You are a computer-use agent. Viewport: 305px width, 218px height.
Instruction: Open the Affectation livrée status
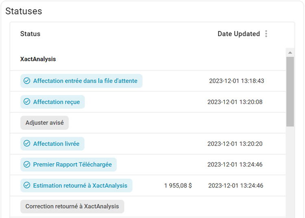click(x=56, y=144)
